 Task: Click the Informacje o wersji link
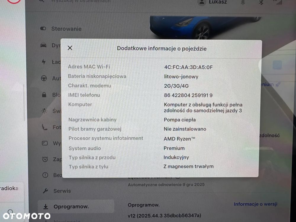[x=255, y=204]
